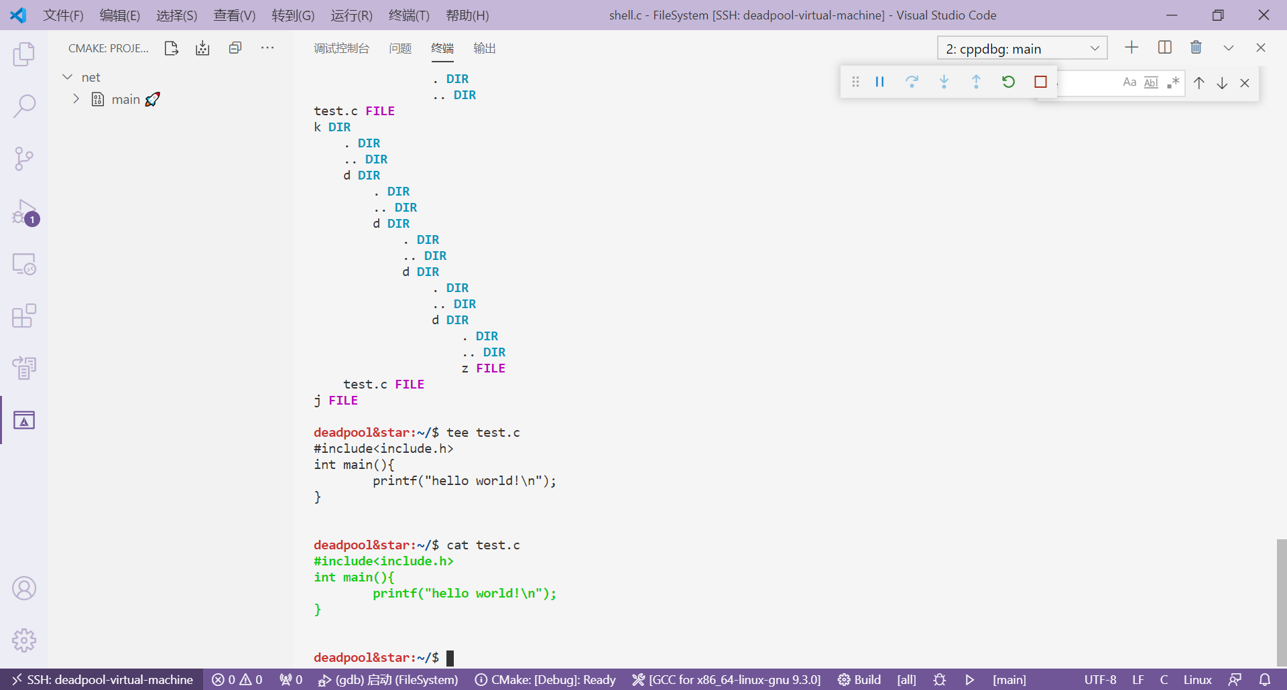Click the collapse all icon in CMake panel
This screenshot has width=1287, height=690.
[235, 48]
